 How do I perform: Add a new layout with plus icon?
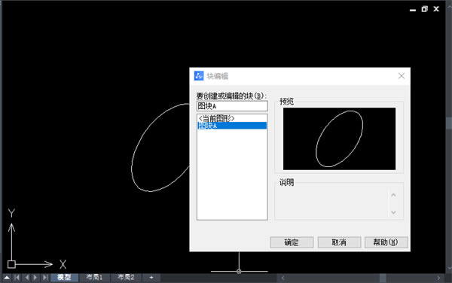151,278
